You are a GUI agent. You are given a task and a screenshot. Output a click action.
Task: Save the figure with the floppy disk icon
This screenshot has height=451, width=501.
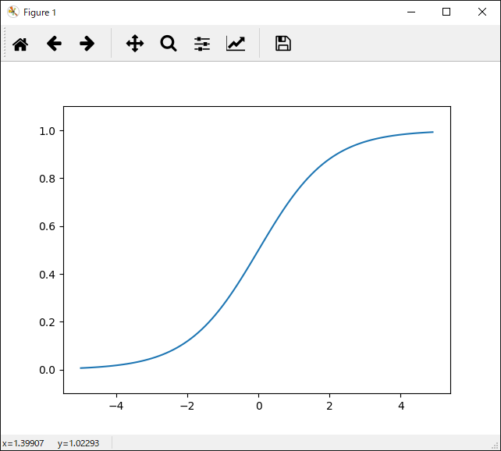[283, 44]
